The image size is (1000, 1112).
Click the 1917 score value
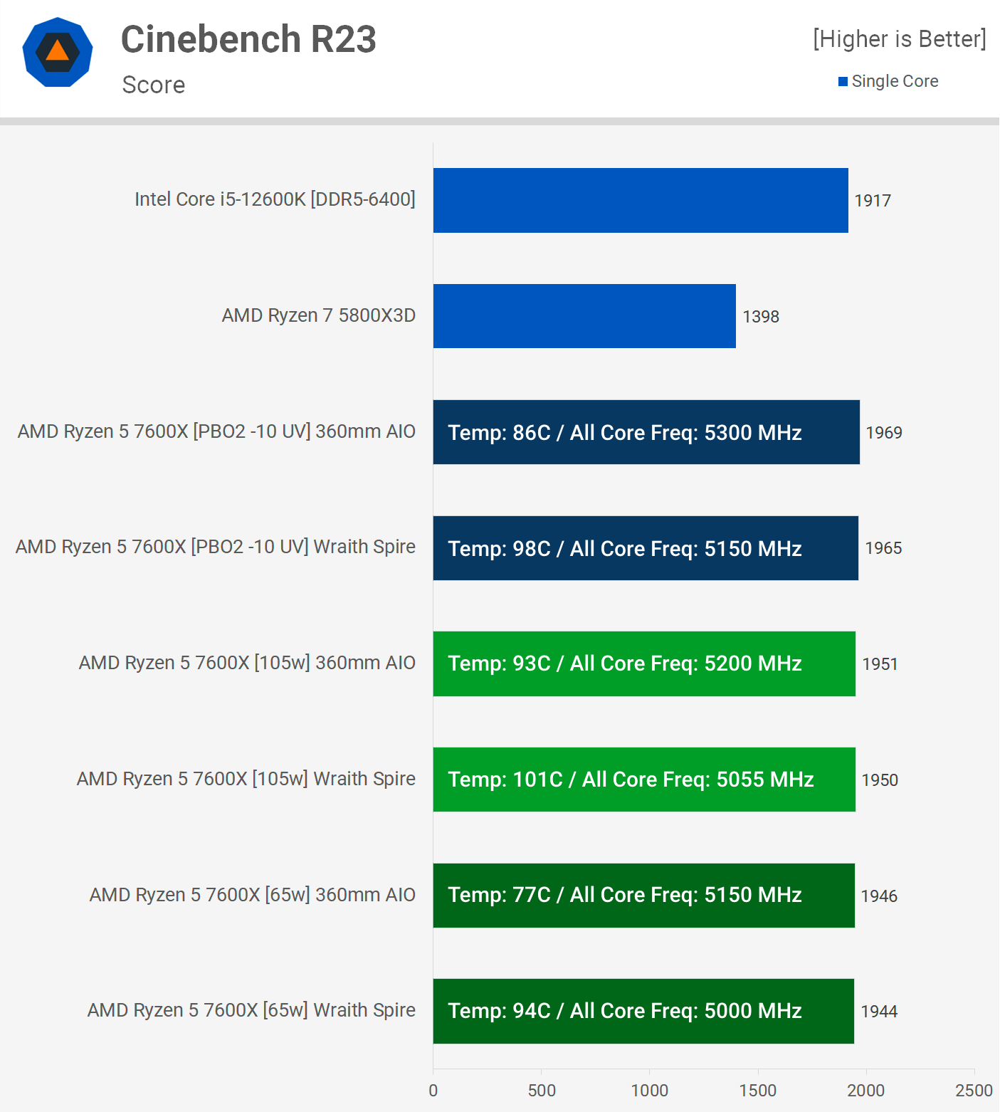click(873, 201)
